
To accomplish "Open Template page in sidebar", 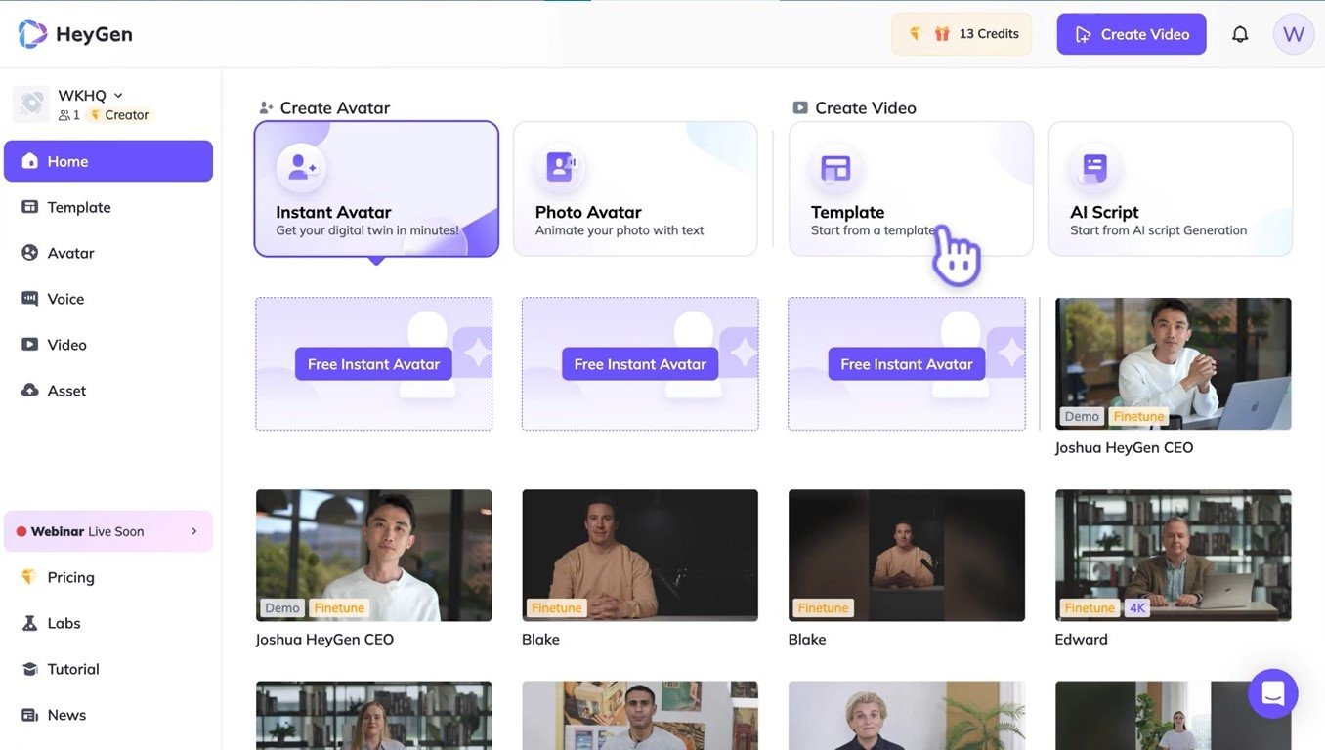I will click(x=108, y=207).
